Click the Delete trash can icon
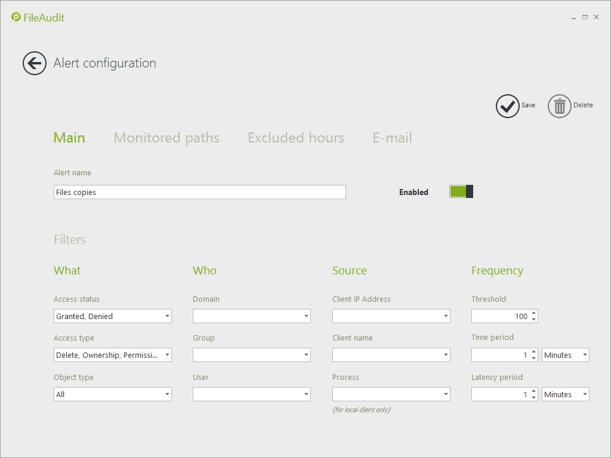 click(x=560, y=106)
